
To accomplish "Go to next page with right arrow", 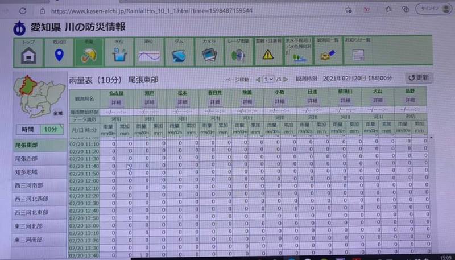I will click(286, 79).
